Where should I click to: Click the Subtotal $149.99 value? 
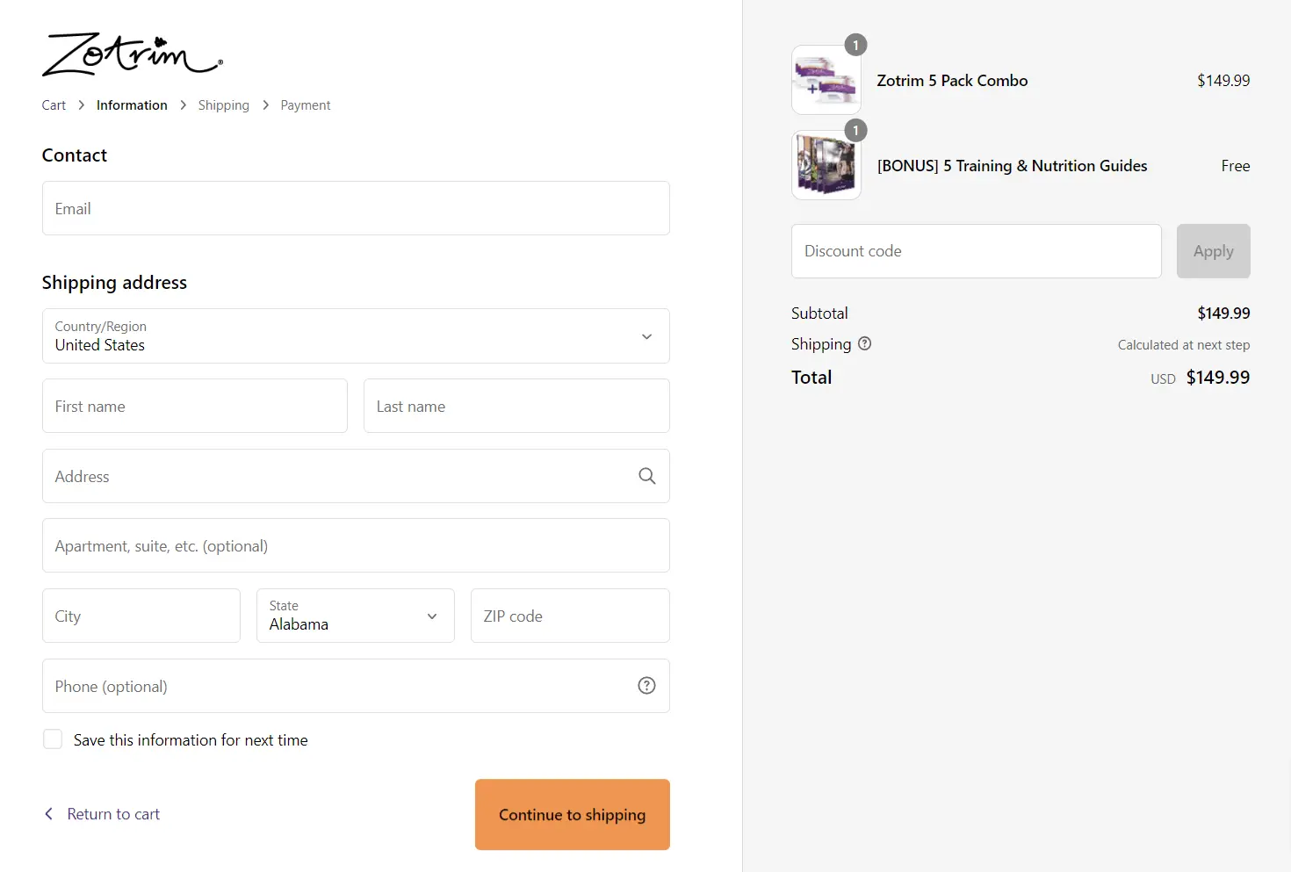(x=1223, y=313)
